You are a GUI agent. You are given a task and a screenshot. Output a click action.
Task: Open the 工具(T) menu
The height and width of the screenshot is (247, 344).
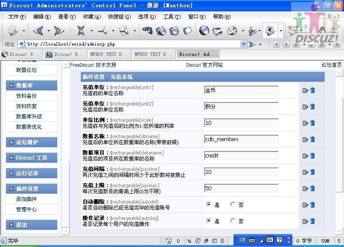tap(172, 17)
